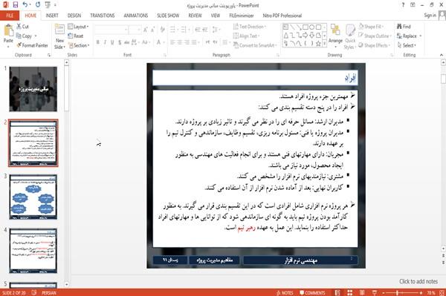
Task: Center align the text
Action: click(180, 42)
